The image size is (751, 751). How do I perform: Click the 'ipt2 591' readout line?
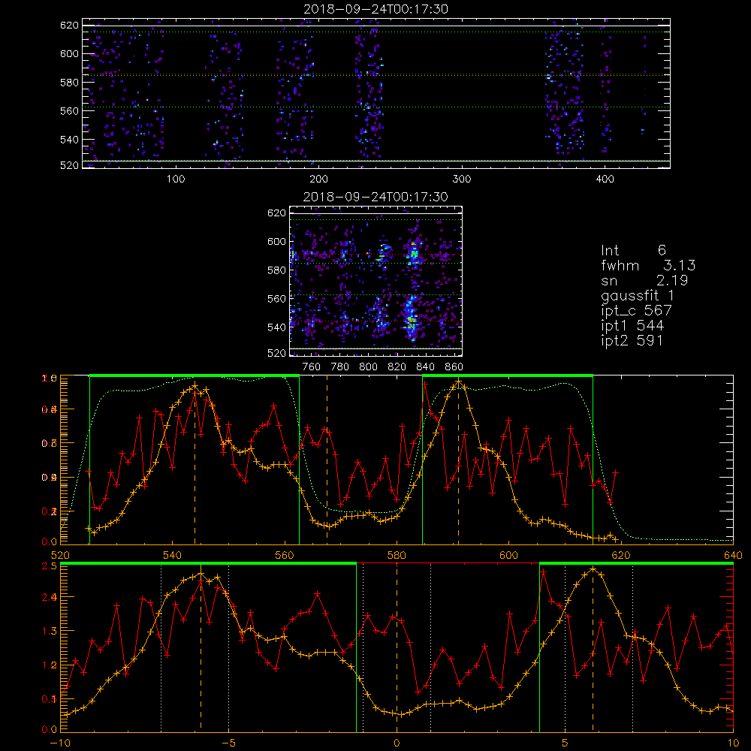632,340
